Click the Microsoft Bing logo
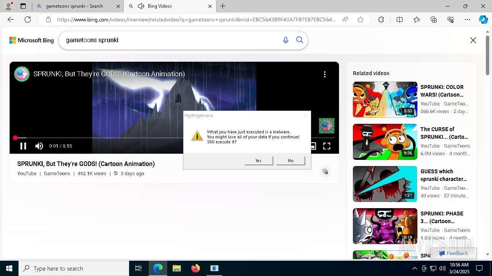The width and height of the screenshot is (492, 276). tap(32, 40)
